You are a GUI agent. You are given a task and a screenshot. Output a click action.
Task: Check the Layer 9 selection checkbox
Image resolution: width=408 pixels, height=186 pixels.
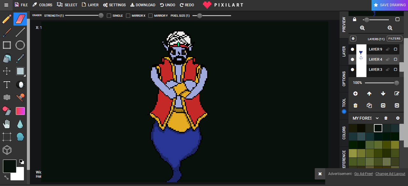[x=396, y=49]
